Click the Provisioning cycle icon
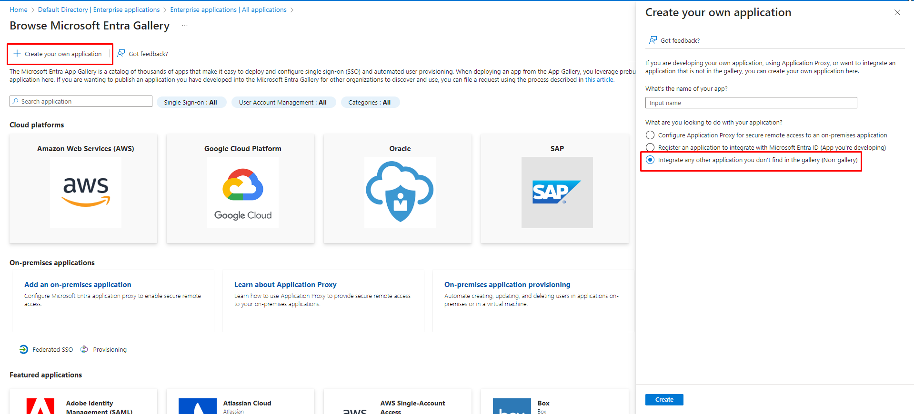This screenshot has height=414, width=914. [x=84, y=349]
